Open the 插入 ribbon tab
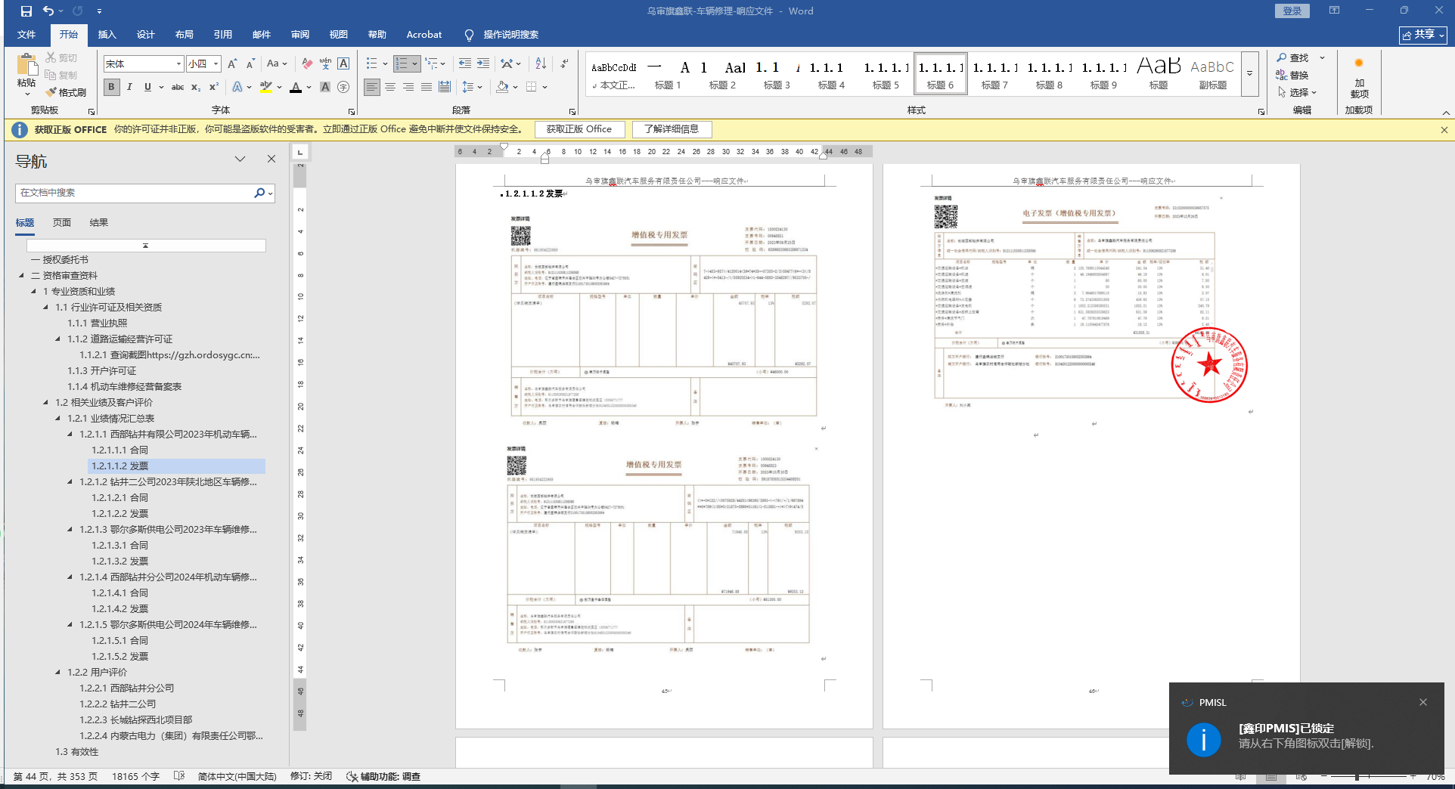1455x789 pixels. click(107, 35)
